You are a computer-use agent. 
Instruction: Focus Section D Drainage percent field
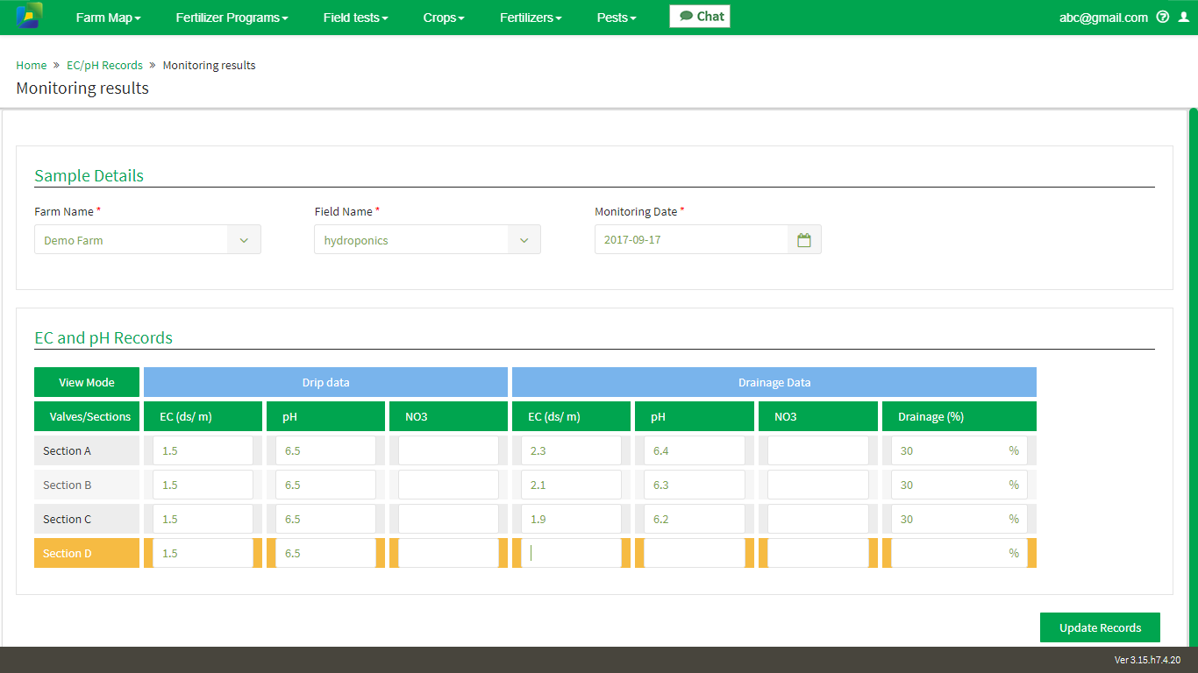click(x=959, y=553)
